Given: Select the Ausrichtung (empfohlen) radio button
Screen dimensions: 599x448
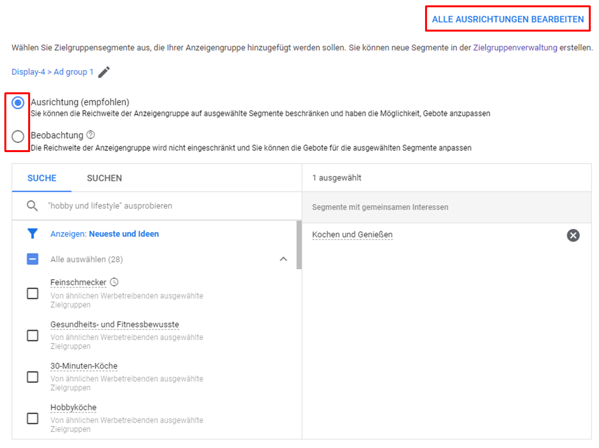Looking at the screenshot, I should coord(18,103).
